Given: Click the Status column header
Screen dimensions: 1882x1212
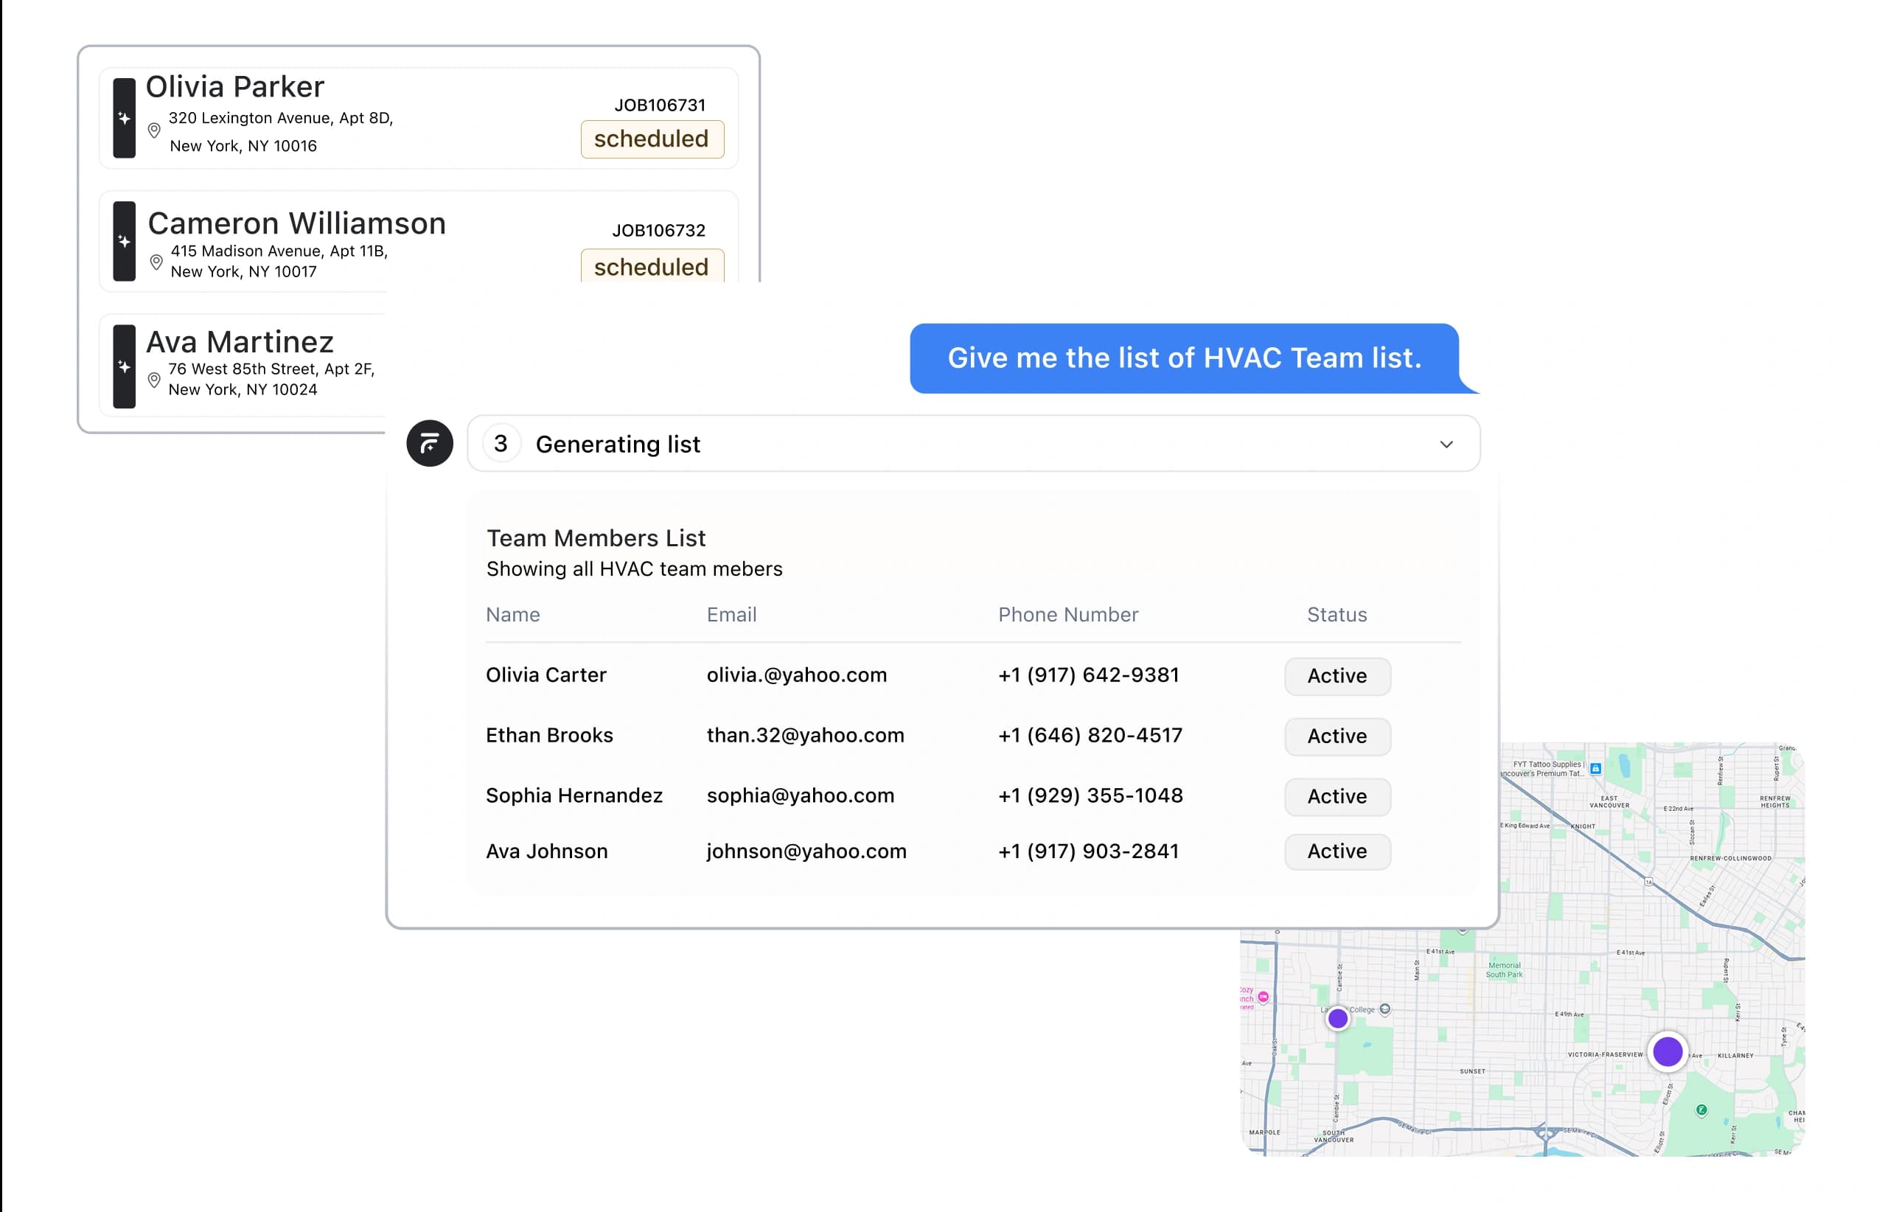Looking at the screenshot, I should 1336,615.
